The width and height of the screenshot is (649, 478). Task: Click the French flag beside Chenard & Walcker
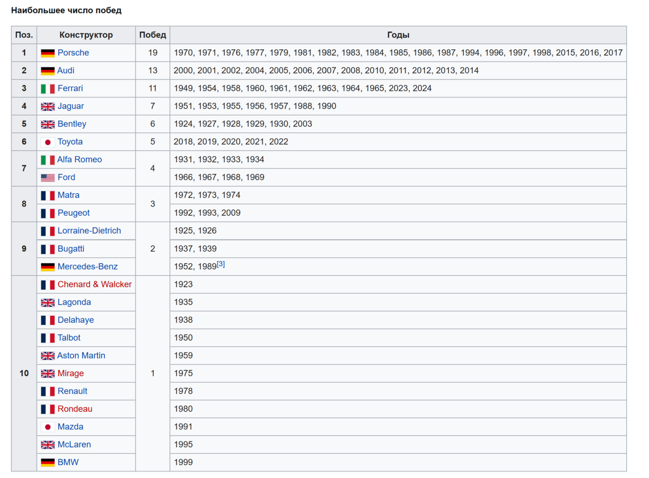tap(48, 285)
